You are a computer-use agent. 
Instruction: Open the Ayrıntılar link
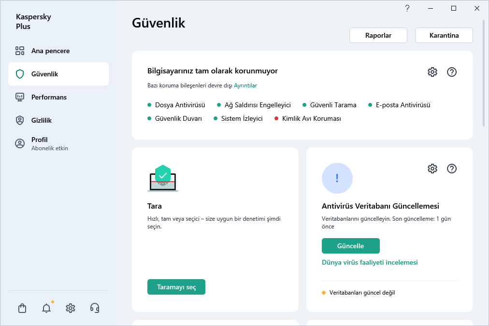(x=245, y=85)
